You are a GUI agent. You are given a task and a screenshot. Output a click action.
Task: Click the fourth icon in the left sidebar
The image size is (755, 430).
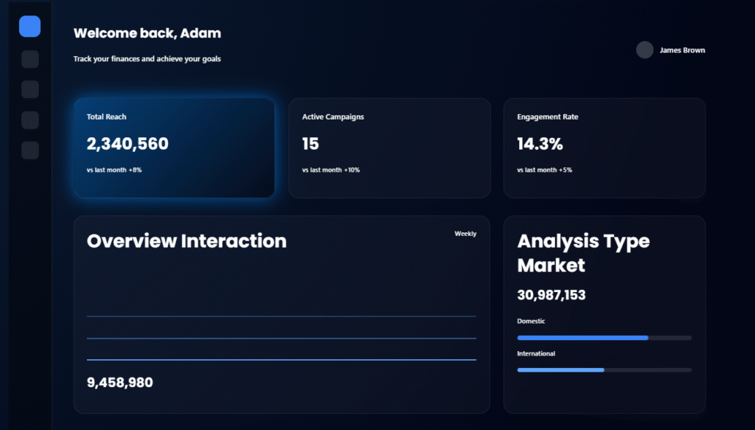click(29, 119)
